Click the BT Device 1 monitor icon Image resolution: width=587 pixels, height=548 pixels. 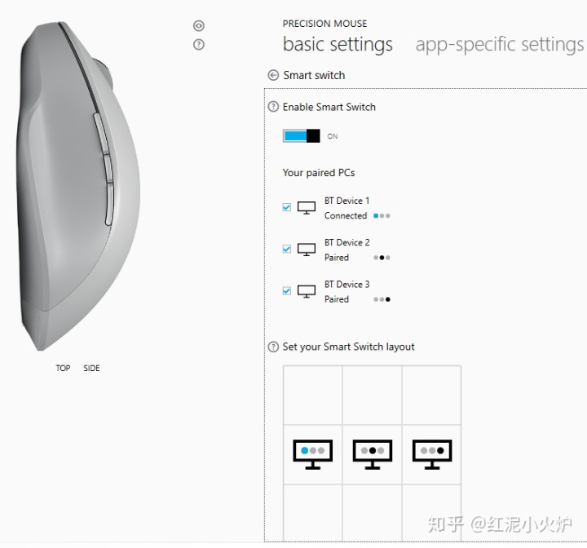[307, 208]
